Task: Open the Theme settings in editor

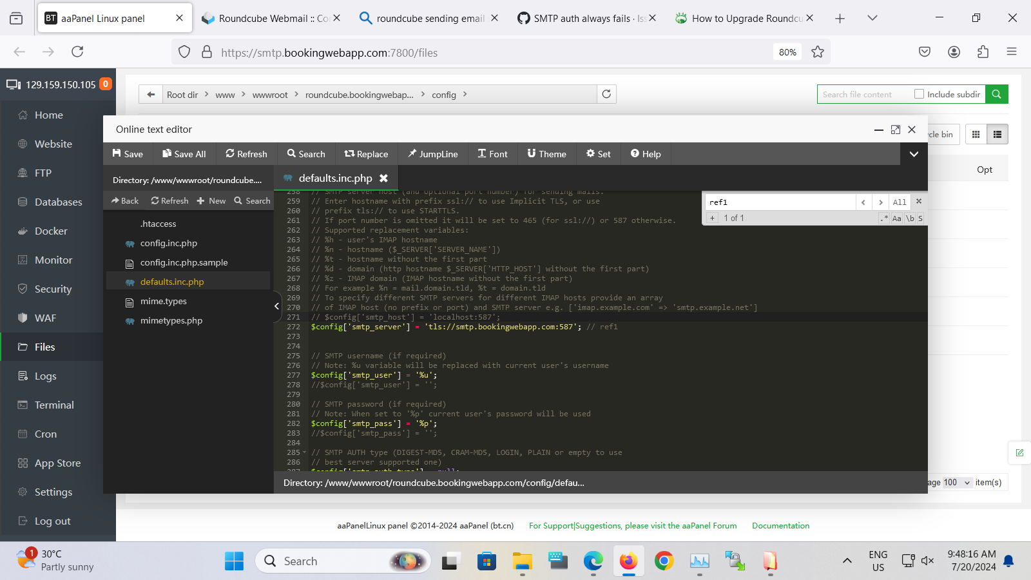Action: [x=546, y=154]
